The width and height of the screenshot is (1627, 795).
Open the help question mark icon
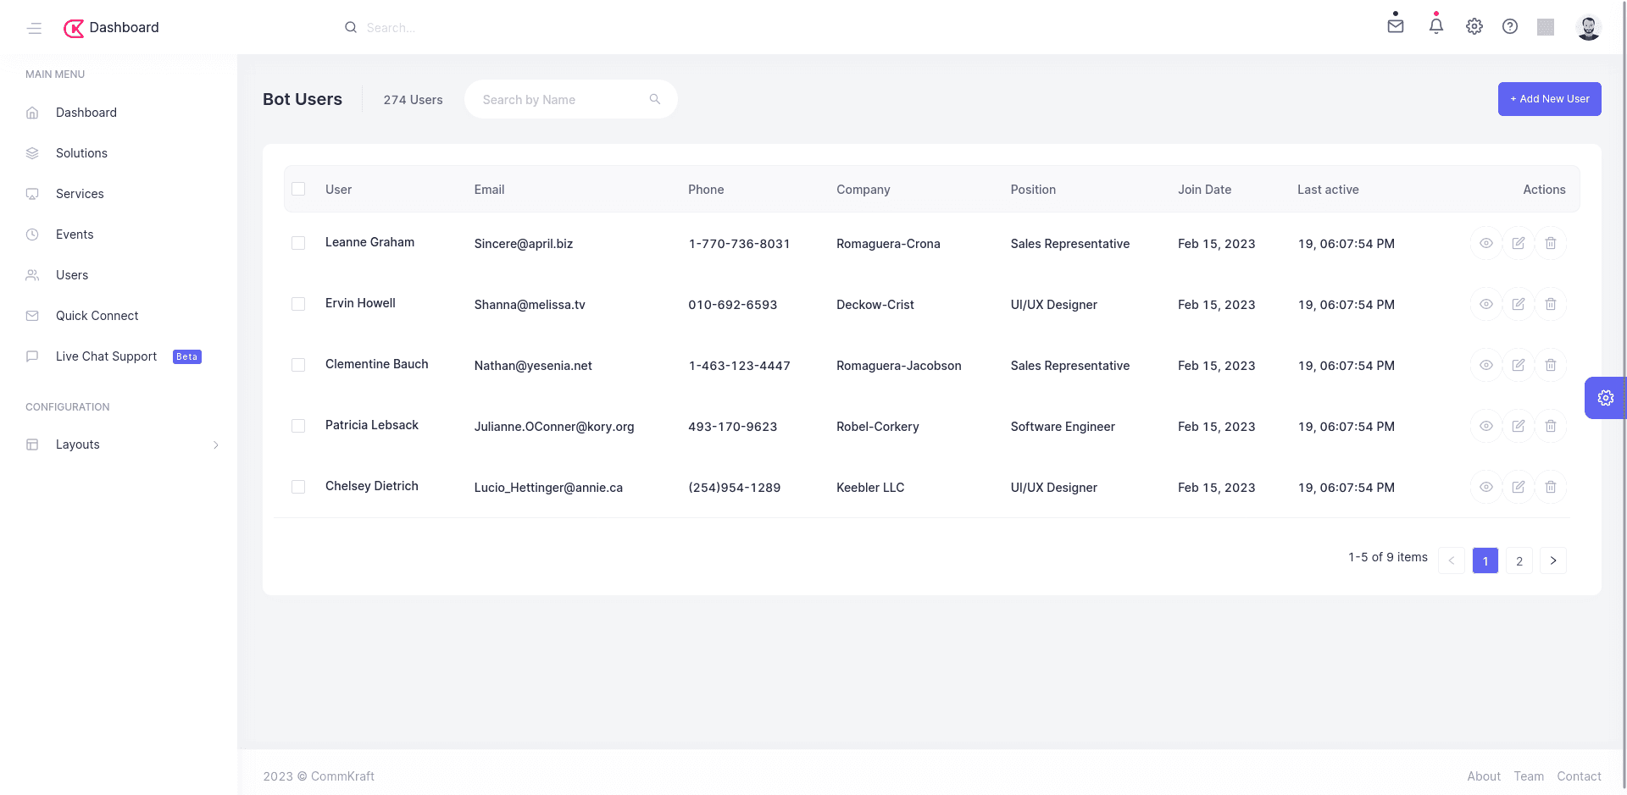[1509, 26]
